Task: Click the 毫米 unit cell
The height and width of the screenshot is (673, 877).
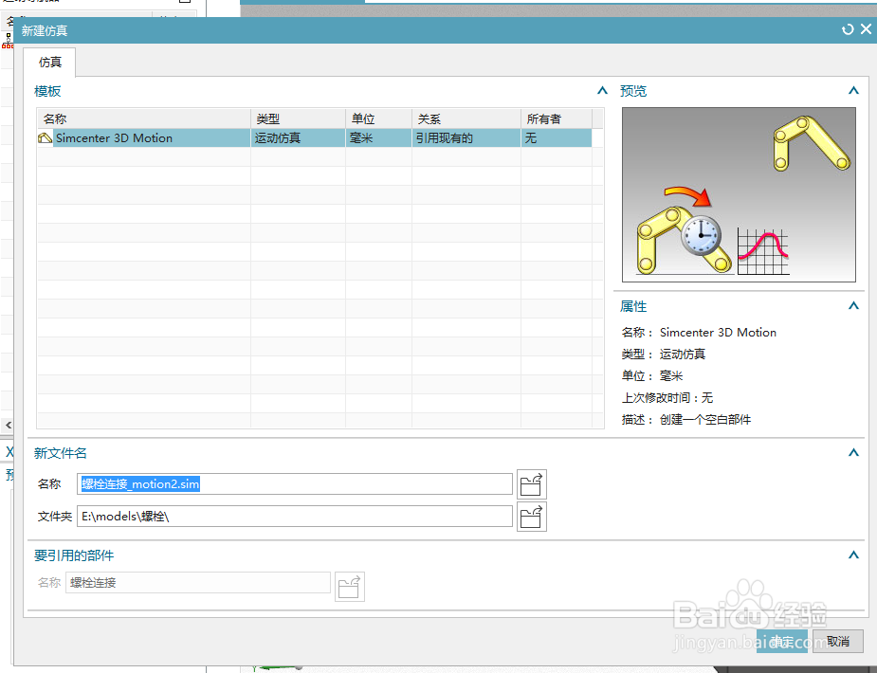Action: click(378, 138)
